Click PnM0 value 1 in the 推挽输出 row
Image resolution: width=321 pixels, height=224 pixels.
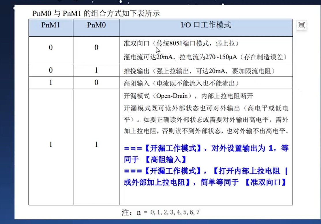click(x=96, y=70)
